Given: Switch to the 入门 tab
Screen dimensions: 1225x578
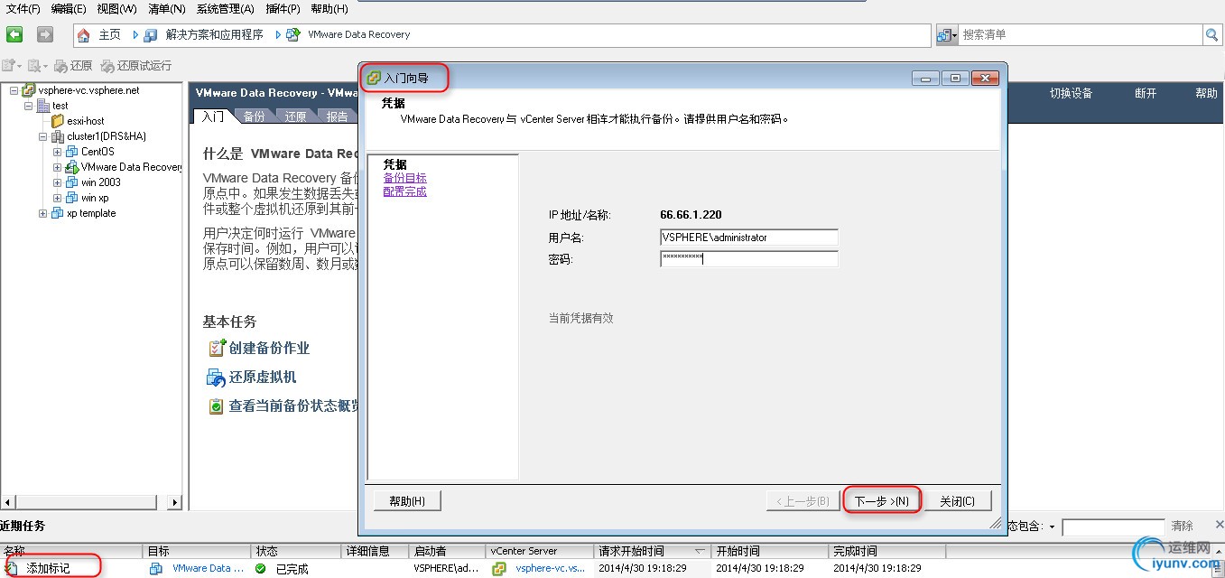Looking at the screenshot, I should coord(213,117).
